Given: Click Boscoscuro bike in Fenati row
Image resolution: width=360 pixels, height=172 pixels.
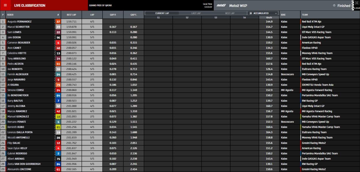Looking at the screenshot, I should [x=287, y=122].
